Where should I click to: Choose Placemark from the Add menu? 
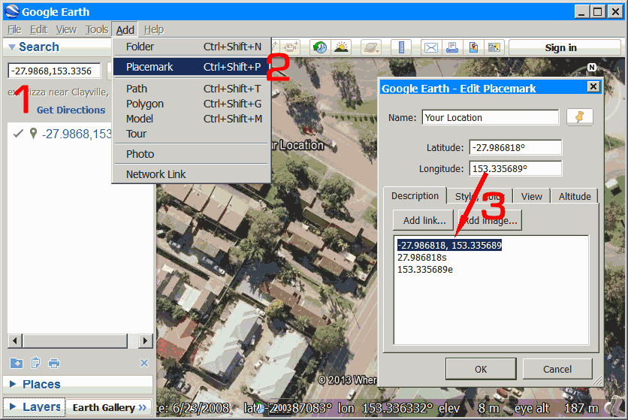pyautogui.click(x=149, y=67)
